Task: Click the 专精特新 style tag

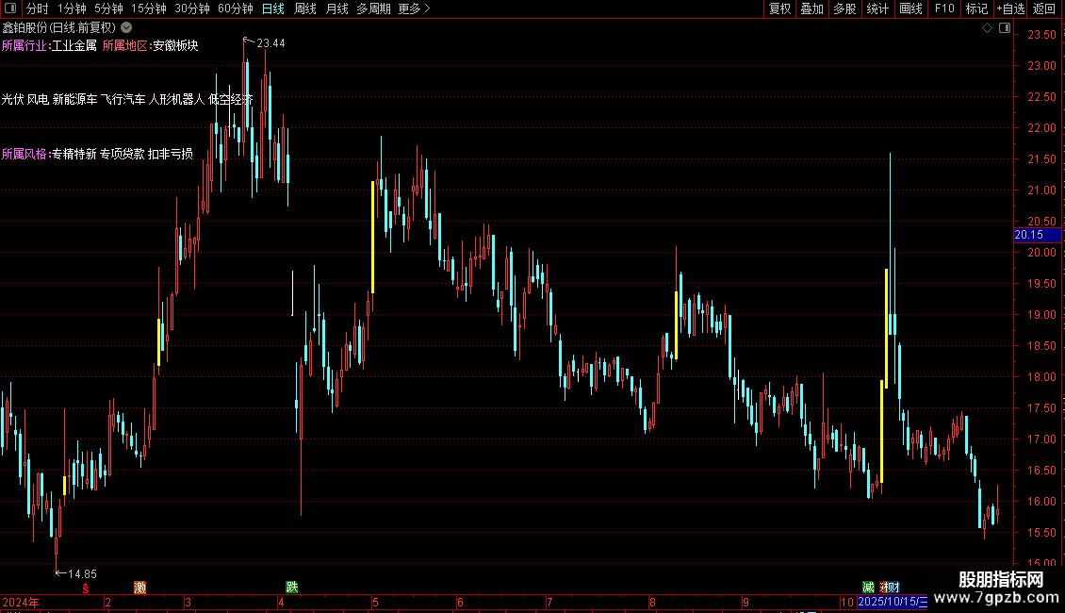Action: click(74, 154)
